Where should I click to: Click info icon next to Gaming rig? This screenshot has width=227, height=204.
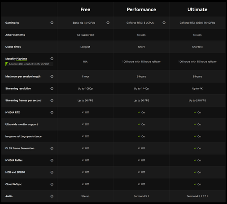point(52,23)
